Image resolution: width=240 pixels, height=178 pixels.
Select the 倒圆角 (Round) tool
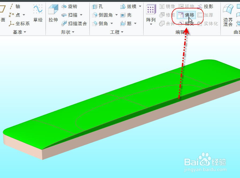(x=102, y=15)
